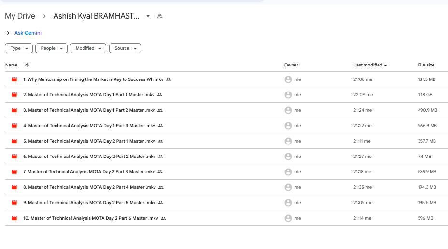
Task: Click the Ashish Kyal BRAMHAST... folder breadcrumb
Action: 96,16
